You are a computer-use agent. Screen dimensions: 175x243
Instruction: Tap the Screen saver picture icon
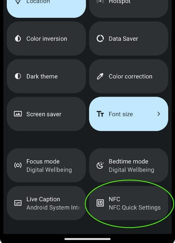click(x=18, y=114)
